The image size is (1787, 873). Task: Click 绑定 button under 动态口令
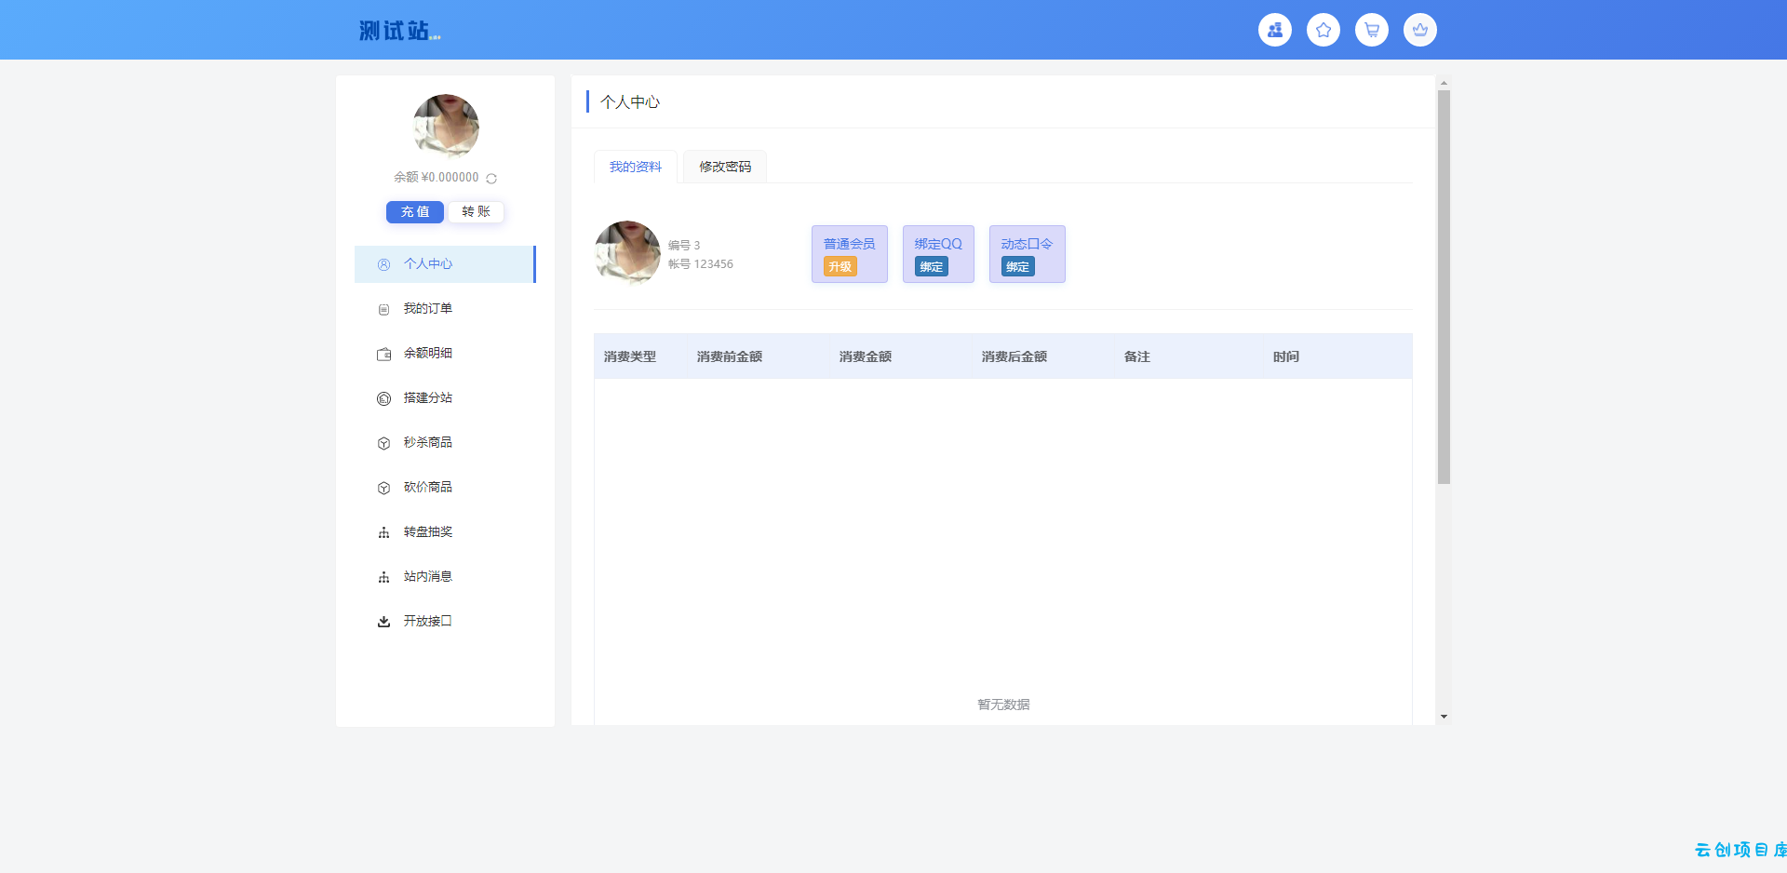click(x=1018, y=267)
